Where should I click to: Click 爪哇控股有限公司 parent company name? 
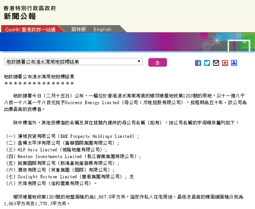pos(162,103)
